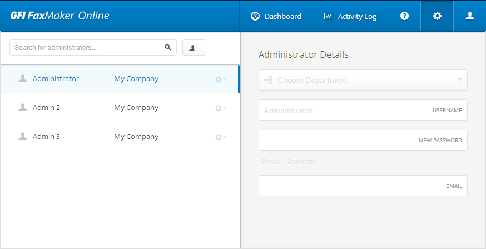Viewport: 486px width, 249px height.
Task: Click the Show password link
Action: pos(270,161)
